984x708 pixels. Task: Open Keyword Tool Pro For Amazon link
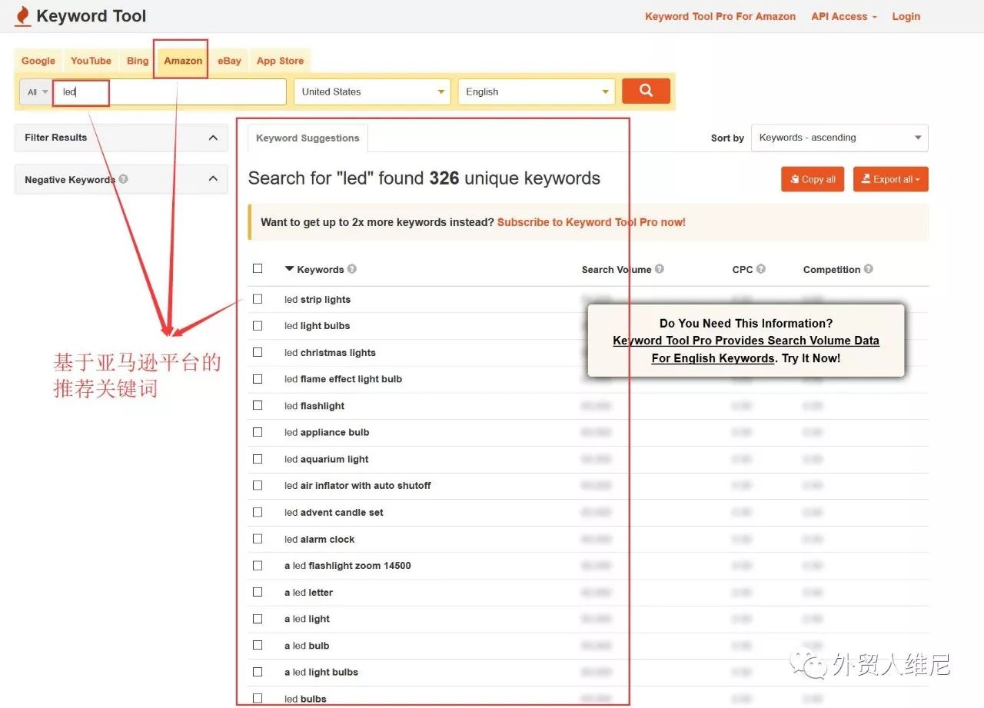pyautogui.click(x=720, y=16)
